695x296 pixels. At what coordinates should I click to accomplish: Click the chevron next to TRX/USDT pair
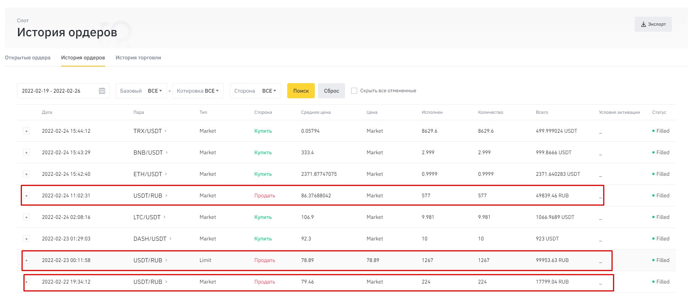tap(166, 131)
